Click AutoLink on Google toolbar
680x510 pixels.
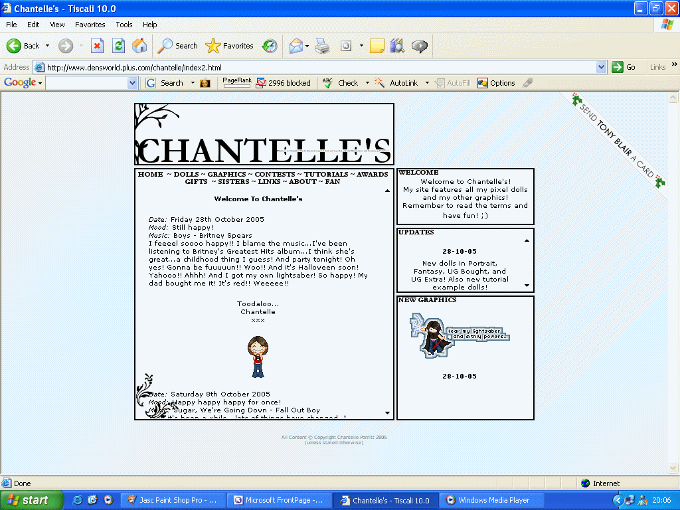pos(396,83)
